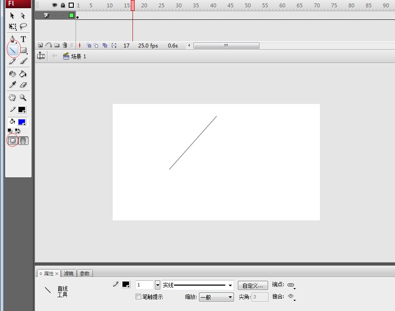Image resolution: width=395 pixels, height=311 pixels.
Task: Click the back arrow in edit bar
Action: [54, 56]
